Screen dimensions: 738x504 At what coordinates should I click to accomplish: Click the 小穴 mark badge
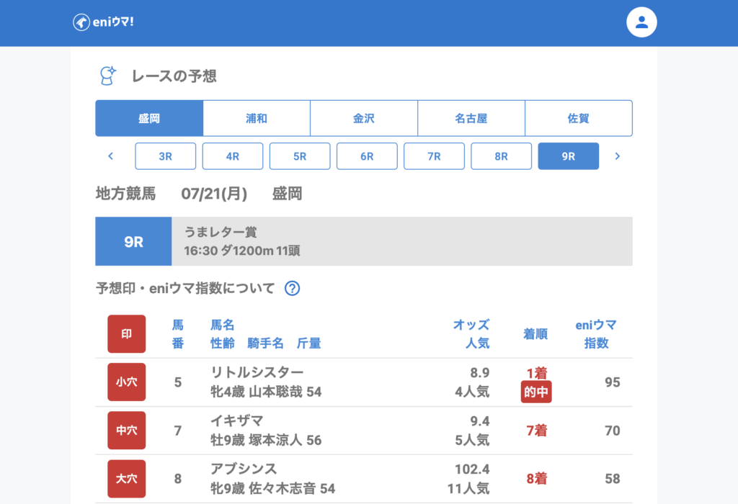click(x=126, y=382)
